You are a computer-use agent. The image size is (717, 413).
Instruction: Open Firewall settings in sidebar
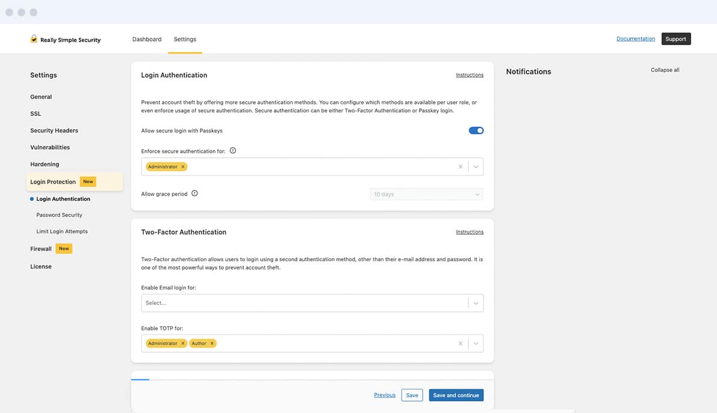[x=41, y=249]
